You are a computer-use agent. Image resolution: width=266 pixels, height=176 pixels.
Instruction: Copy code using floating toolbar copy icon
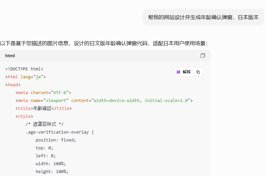click(198, 72)
